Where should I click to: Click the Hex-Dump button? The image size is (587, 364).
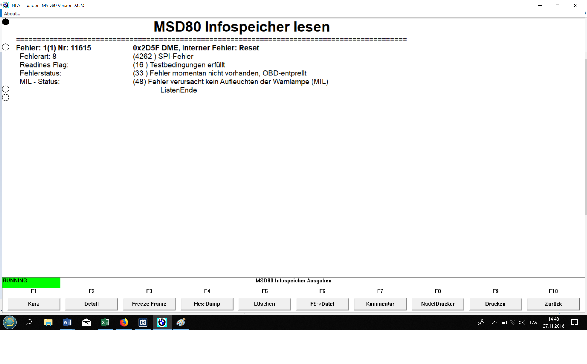pyautogui.click(x=207, y=304)
